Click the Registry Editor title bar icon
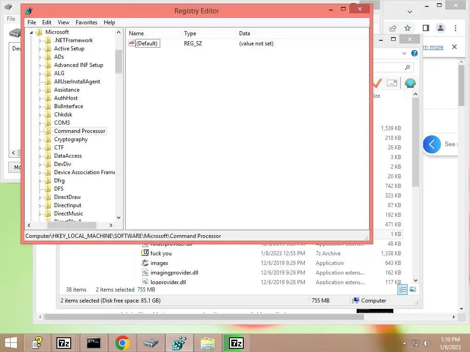Viewport: 470px width, 352px height. tap(29, 11)
